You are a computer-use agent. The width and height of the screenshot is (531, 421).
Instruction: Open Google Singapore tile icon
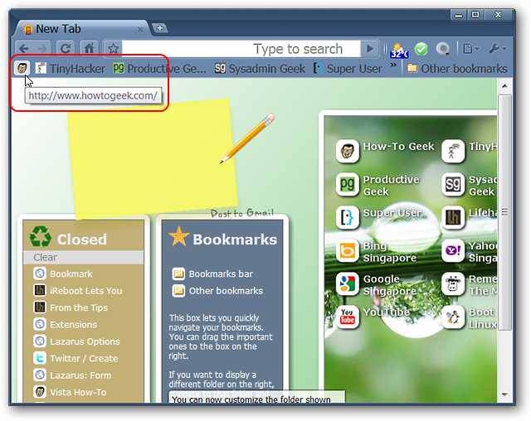point(347,283)
